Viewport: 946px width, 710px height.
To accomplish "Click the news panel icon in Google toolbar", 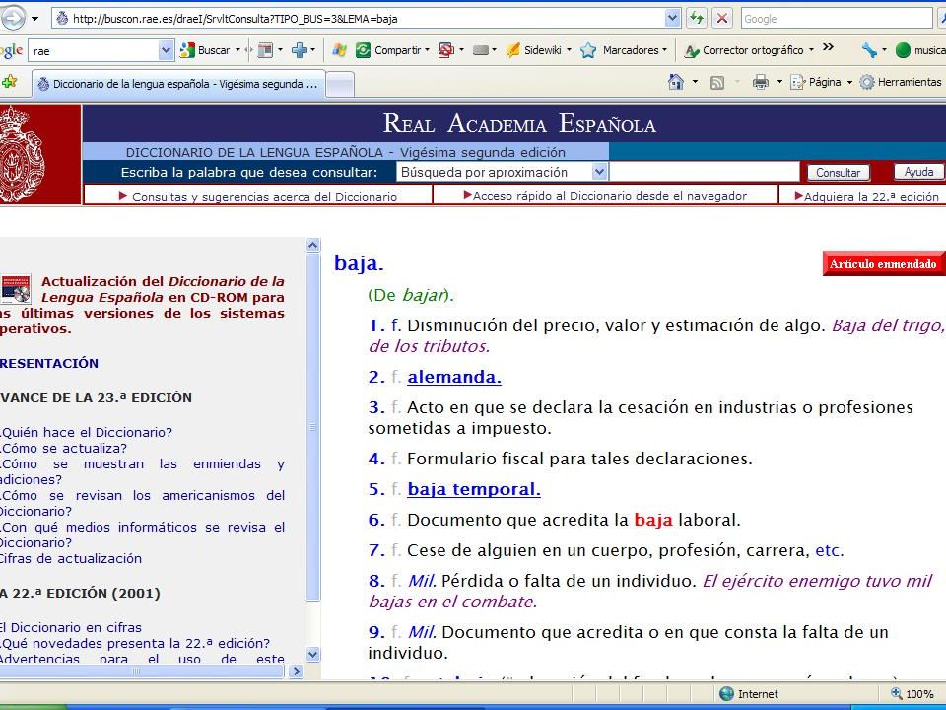I will click(x=265, y=50).
